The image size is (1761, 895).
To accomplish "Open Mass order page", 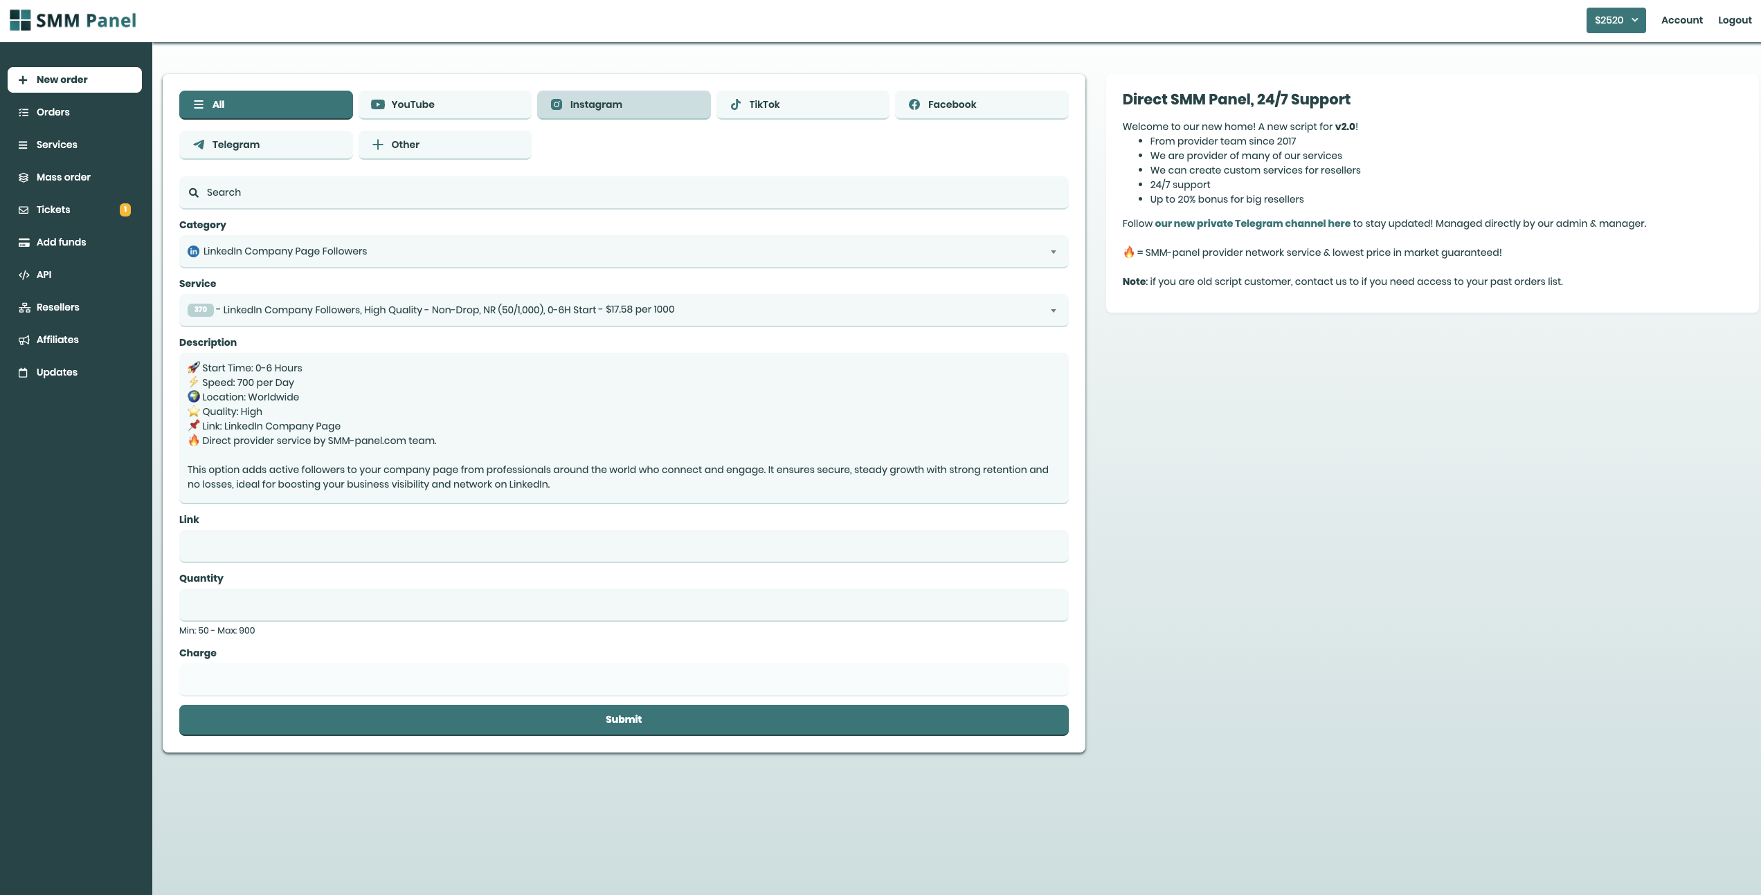I will (75, 177).
